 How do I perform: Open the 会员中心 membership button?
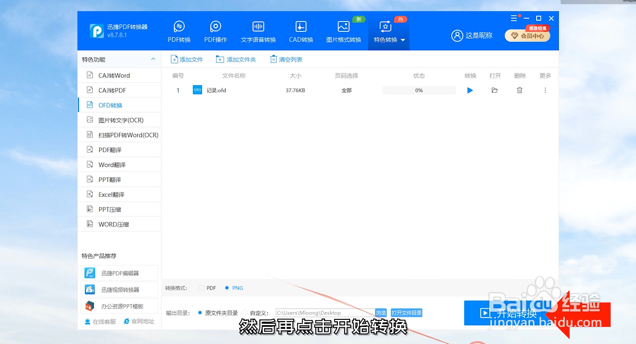point(527,36)
